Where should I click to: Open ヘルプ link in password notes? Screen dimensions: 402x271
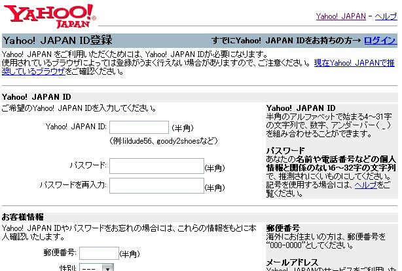365,184
